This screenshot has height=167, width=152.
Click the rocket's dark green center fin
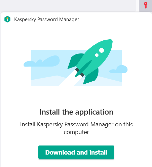click(83, 69)
